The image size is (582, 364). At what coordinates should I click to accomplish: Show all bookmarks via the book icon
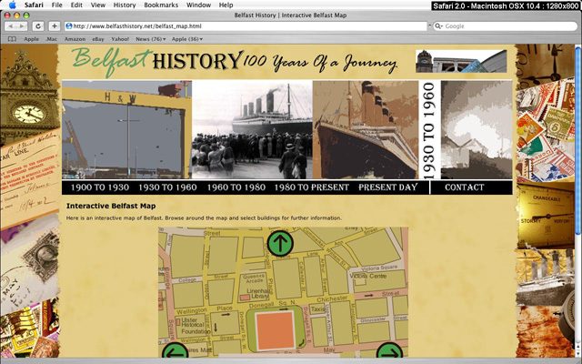pyautogui.click(x=12, y=39)
